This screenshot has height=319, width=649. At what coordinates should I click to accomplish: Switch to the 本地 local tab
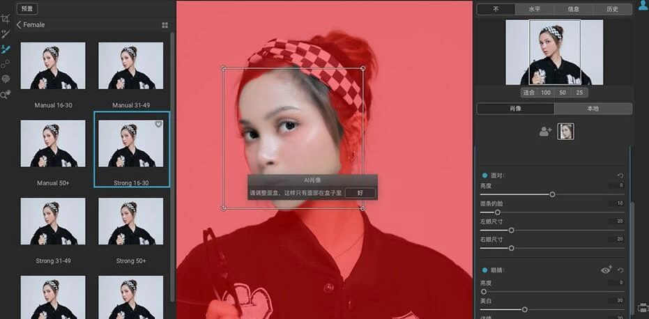point(593,109)
